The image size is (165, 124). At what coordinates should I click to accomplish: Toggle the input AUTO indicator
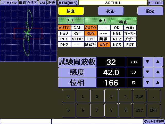click(64, 28)
